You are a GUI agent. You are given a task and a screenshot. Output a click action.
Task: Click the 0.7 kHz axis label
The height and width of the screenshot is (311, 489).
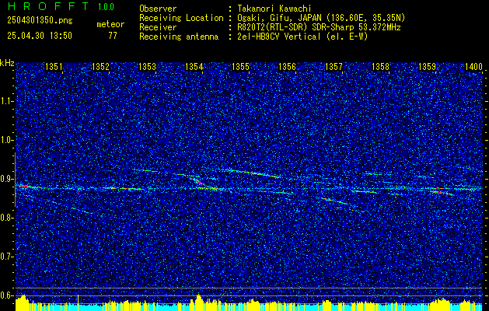6,257
